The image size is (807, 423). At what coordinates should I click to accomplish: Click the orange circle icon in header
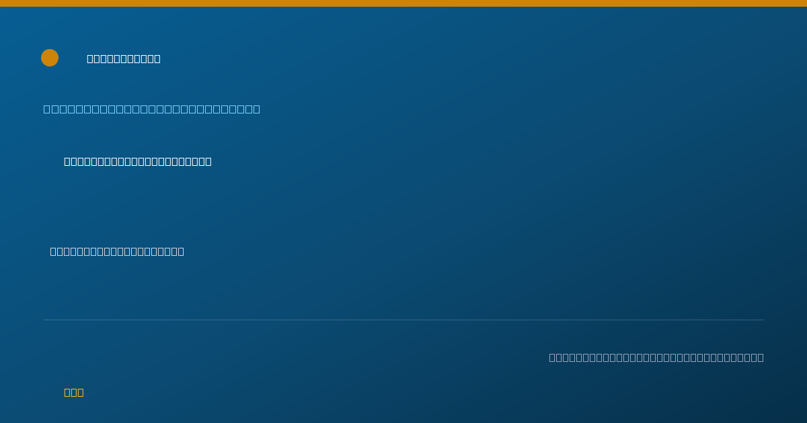coord(50,58)
